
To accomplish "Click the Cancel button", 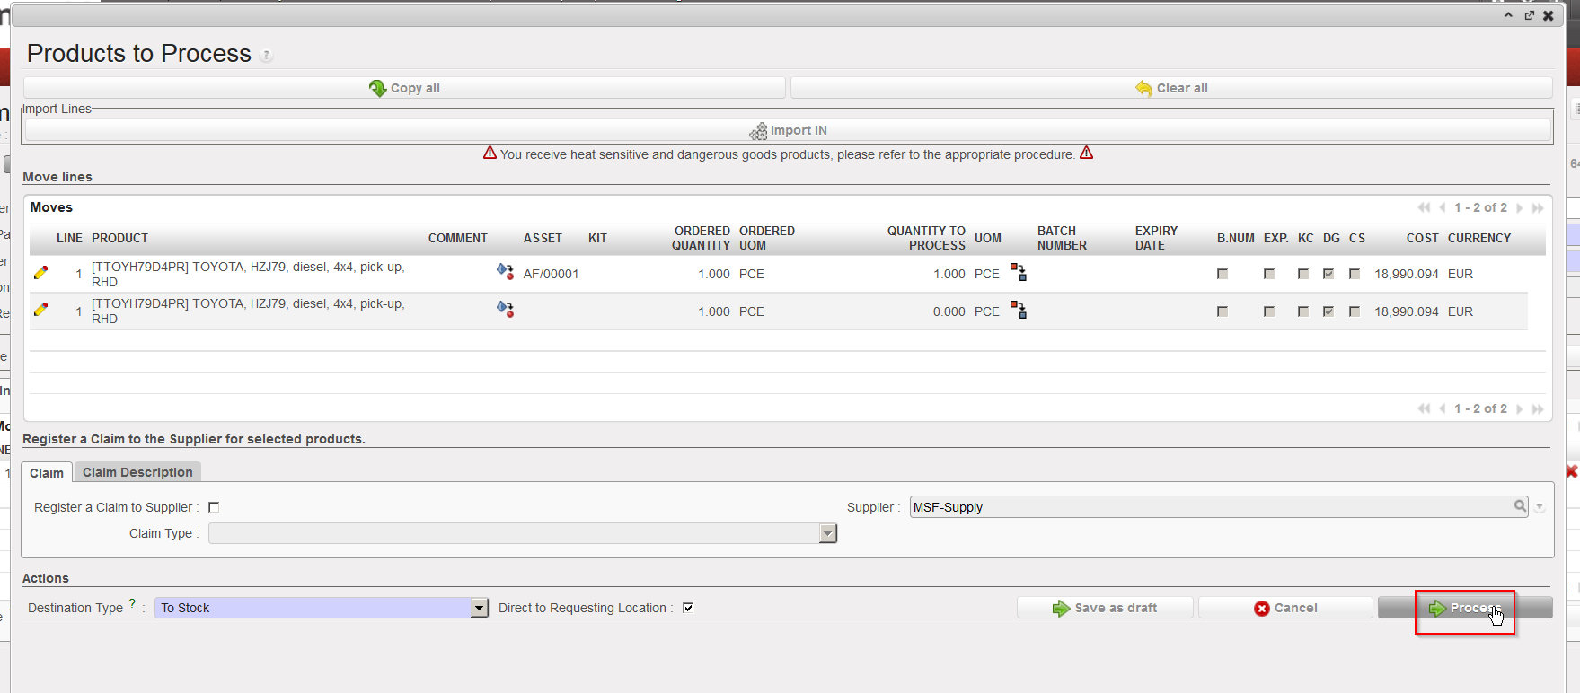I will tap(1285, 608).
